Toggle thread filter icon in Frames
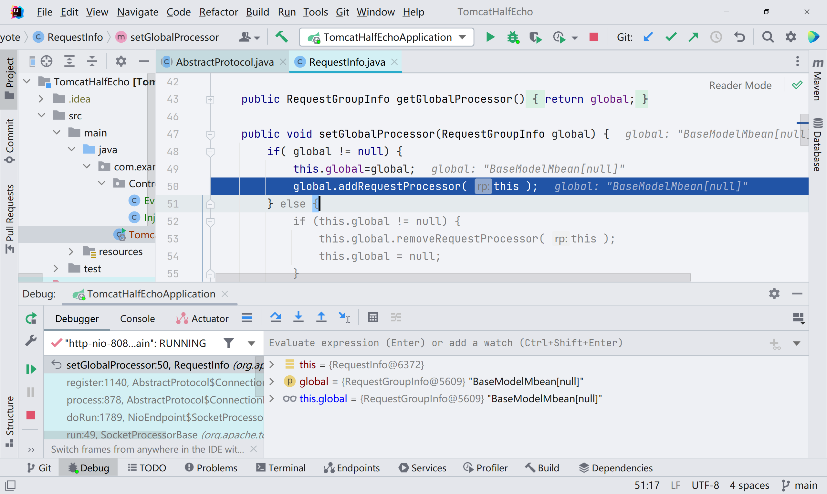The height and width of the screenshot is (494, 827). click(x=229, y=343)
